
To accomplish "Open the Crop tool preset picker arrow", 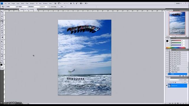I will pyautogui.click(x=5, y=6).
